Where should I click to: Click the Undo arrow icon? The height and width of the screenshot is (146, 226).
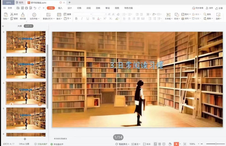coord(35,8)
